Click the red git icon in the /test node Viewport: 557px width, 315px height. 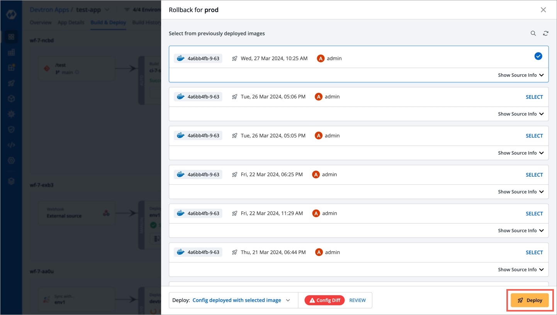click(x=47, y=68)
